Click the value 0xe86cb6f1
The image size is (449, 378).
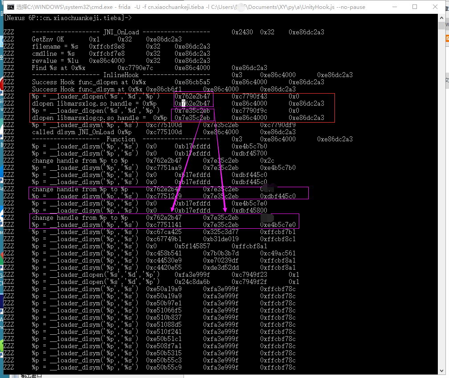coord(164,90)
